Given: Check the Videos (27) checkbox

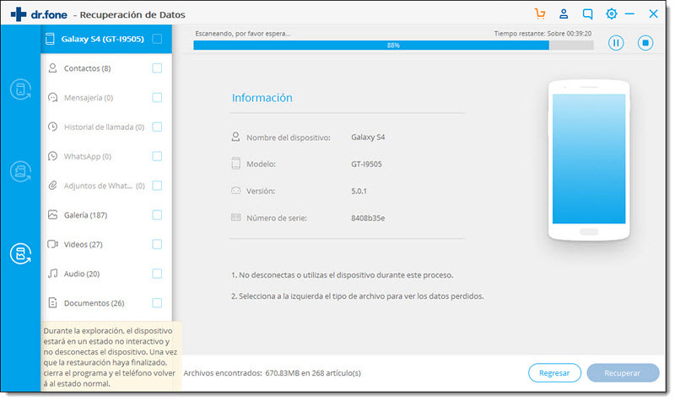Looking at the screenshot, I should (x=157, y=244).
